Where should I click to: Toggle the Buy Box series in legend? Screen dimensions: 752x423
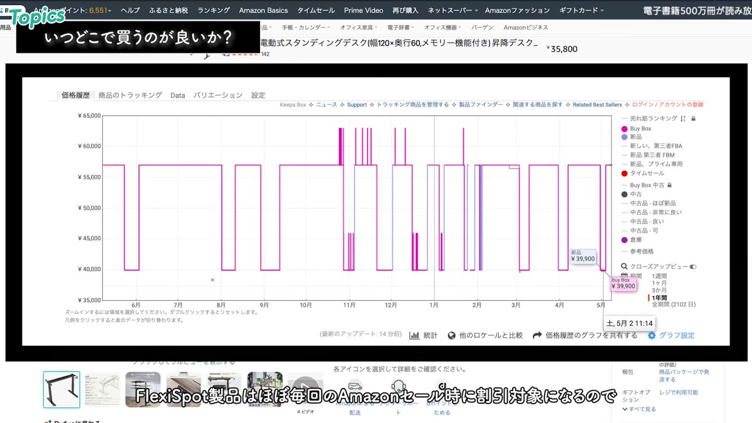pyautogui.click(x=636, y=128)
